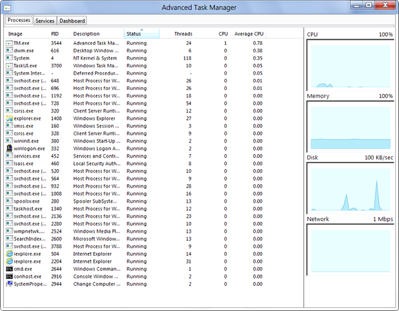Click the SearchIndex... process icon
Viewport: 399px width, 311px height.
(x=10, y=239)
